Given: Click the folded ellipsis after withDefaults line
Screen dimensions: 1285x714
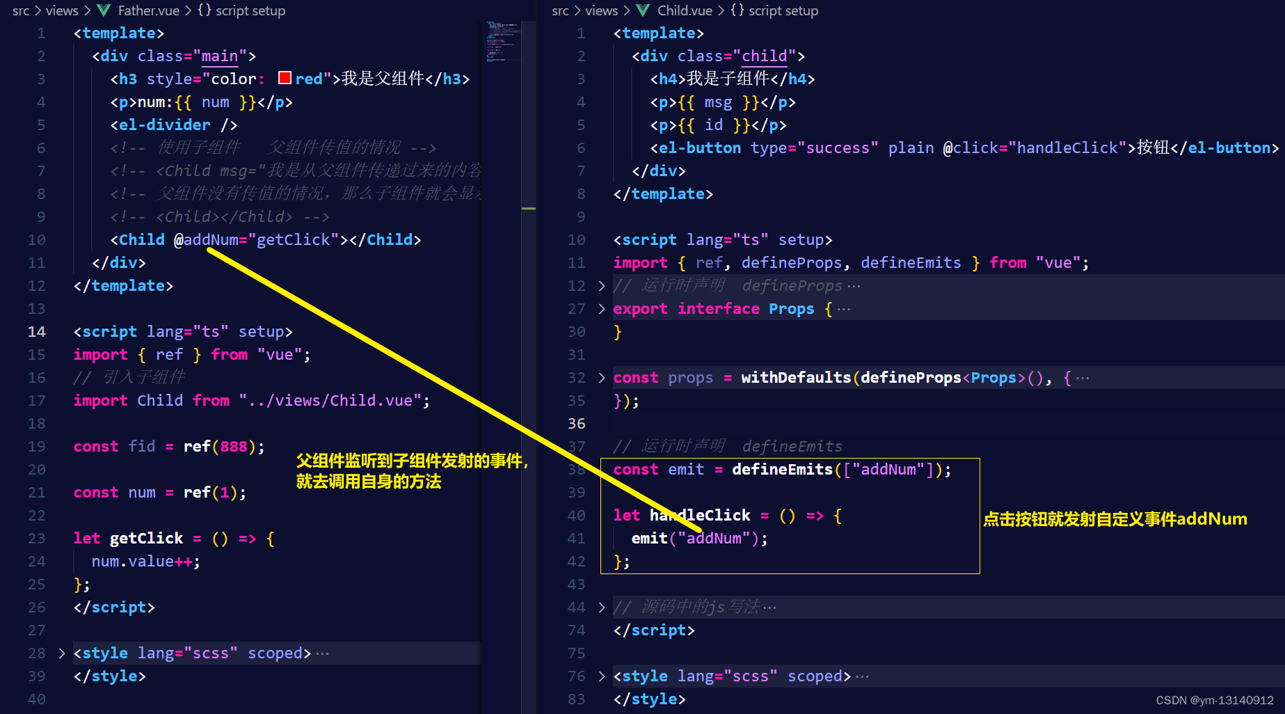Looking at the screenshot, I should (1083, 378).
